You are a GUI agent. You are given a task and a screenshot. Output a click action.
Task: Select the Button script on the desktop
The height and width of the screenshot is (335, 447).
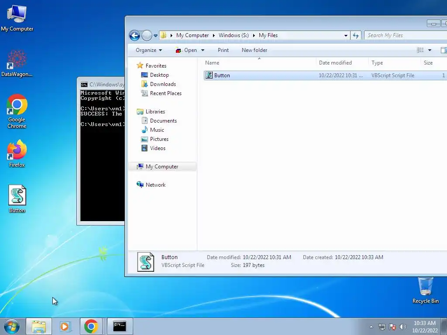[x=17, y=199]
